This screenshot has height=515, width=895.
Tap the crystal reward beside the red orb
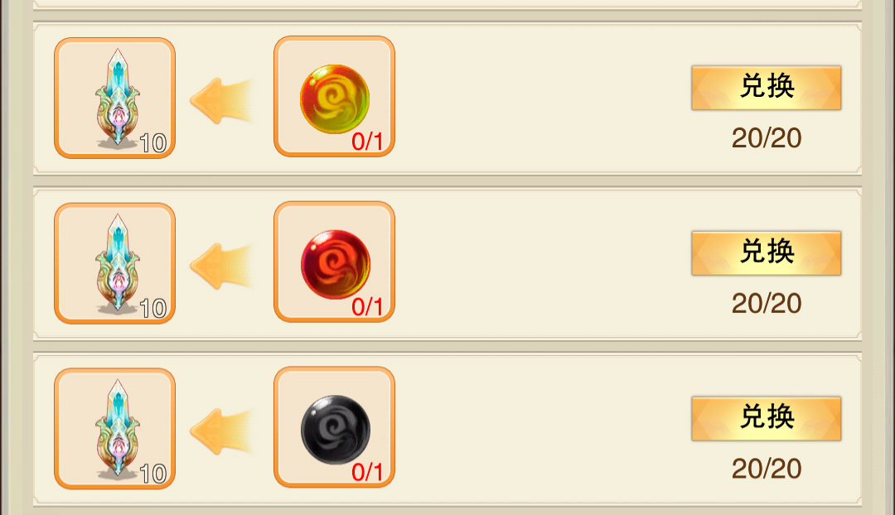114,263
